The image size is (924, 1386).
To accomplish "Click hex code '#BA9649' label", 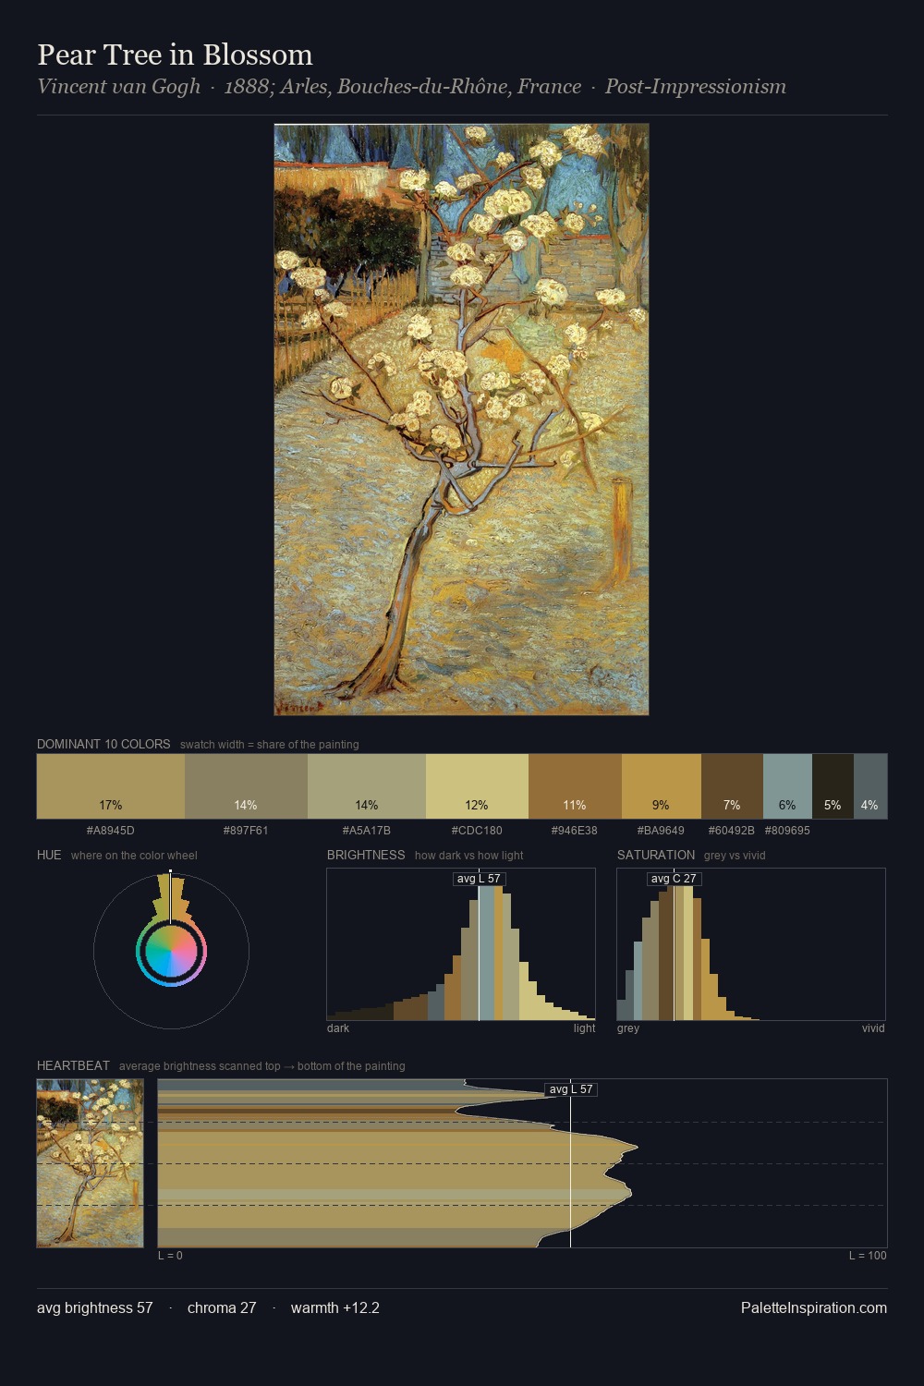I will [662, 831].
